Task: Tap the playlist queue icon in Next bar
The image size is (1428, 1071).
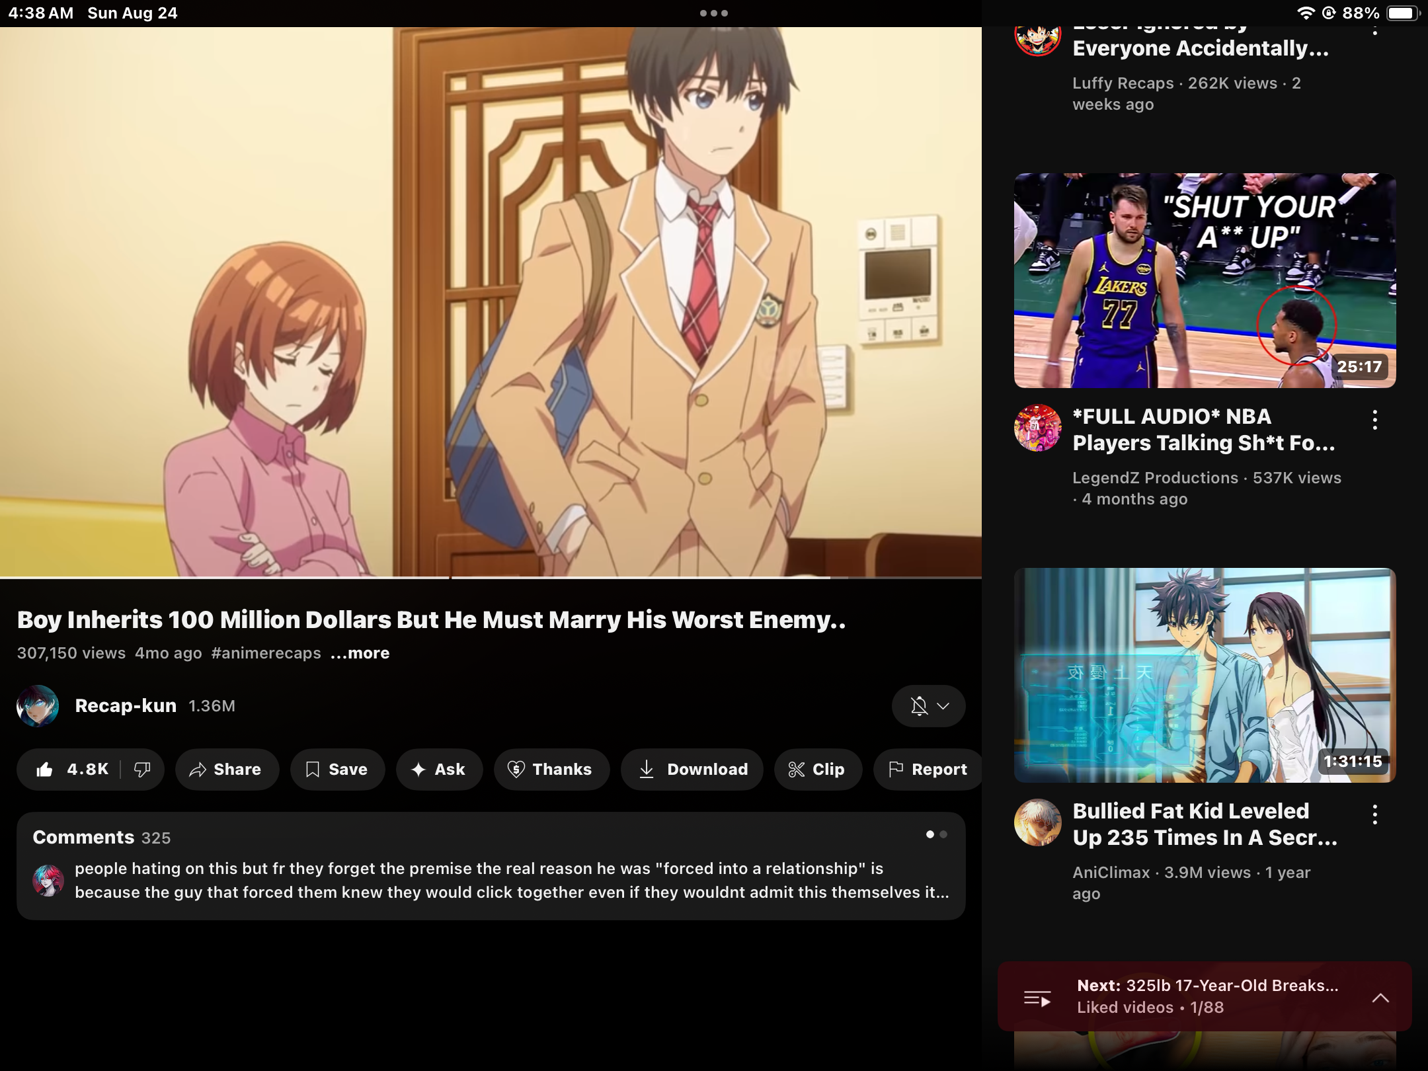Action: pos(1037,998)
